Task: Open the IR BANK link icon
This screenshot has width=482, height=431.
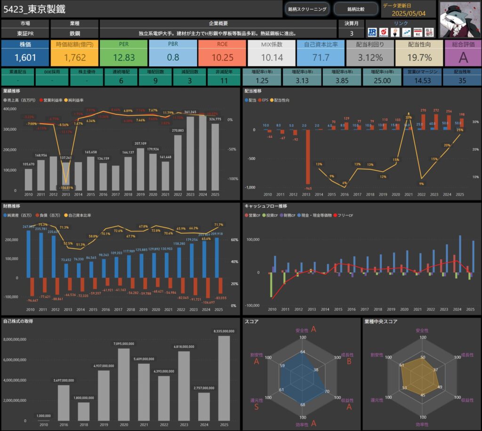Action: click(372, 32)
